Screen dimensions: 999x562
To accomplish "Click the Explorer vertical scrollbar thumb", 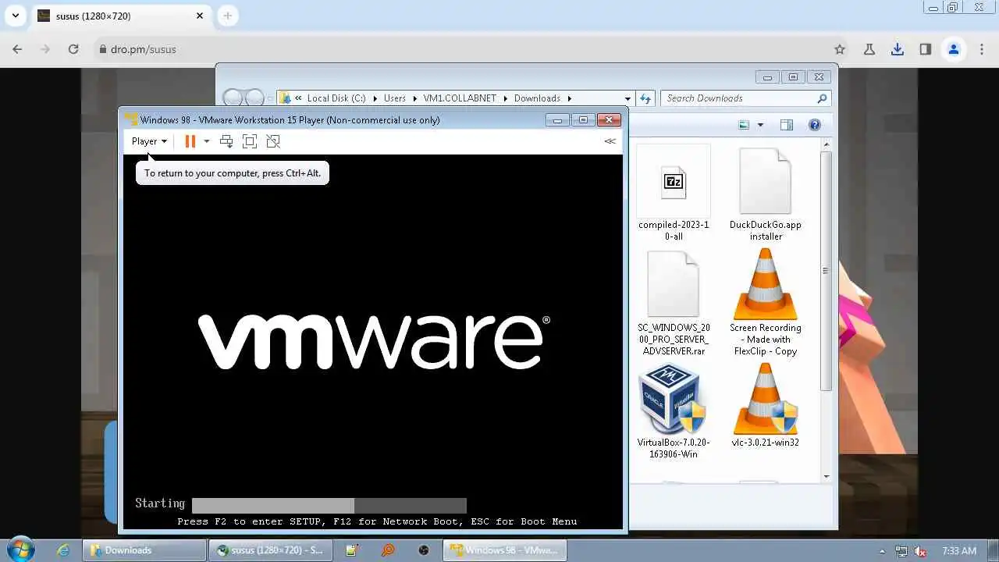I will pyautogui.click(x=825, y=272).
